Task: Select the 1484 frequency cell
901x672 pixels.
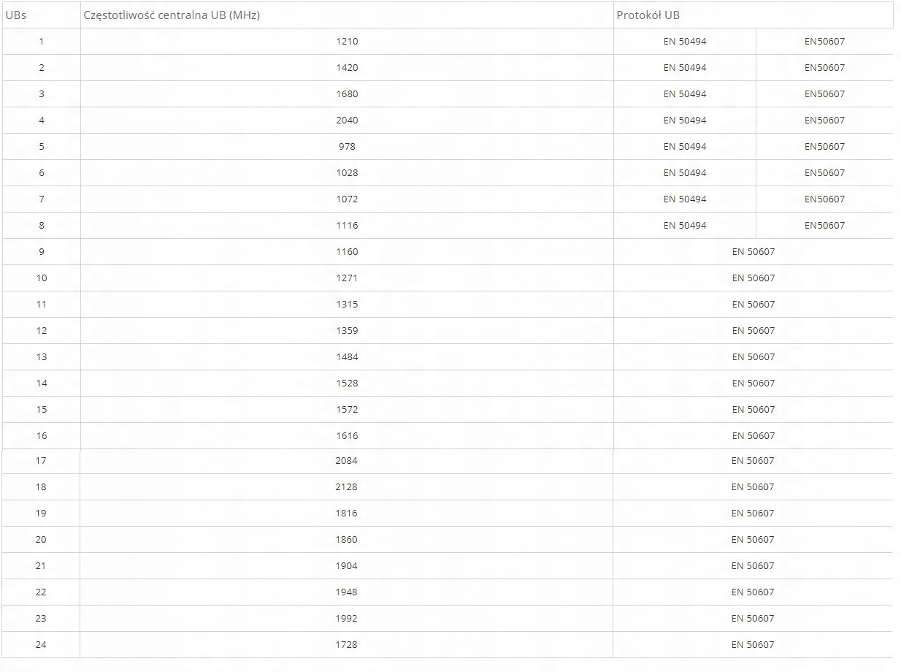Action: click(347, 357)
